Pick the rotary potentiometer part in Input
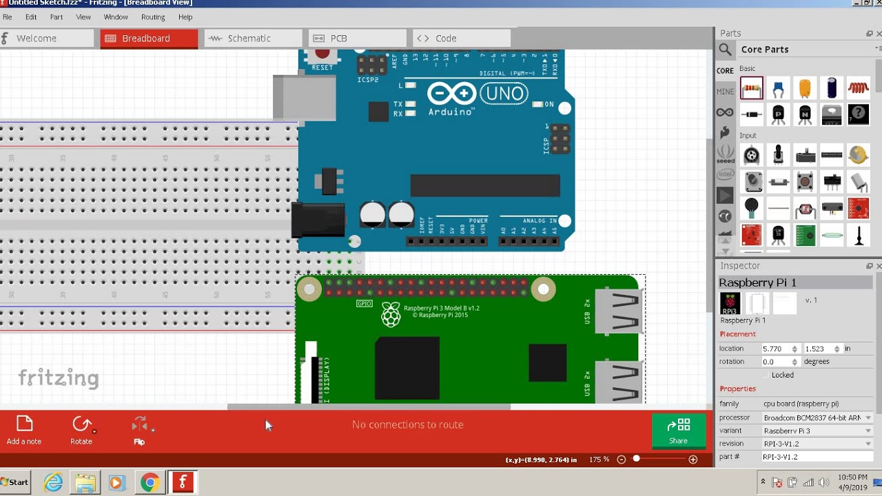Viewport: 882px width, 496px height. (752, 155)
